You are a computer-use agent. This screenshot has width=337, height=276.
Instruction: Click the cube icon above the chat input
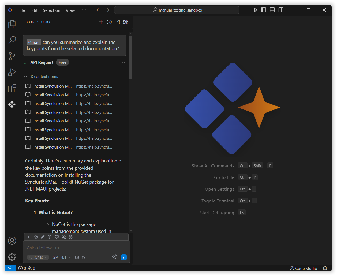[36, 237]
